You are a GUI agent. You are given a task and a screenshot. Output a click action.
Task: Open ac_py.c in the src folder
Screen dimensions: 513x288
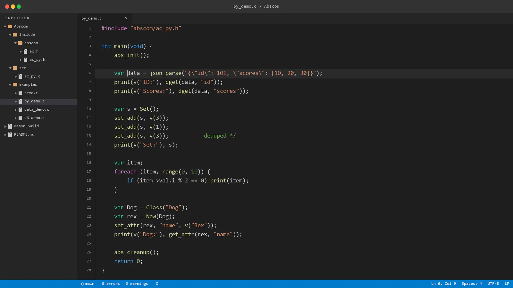click(32, 76)
